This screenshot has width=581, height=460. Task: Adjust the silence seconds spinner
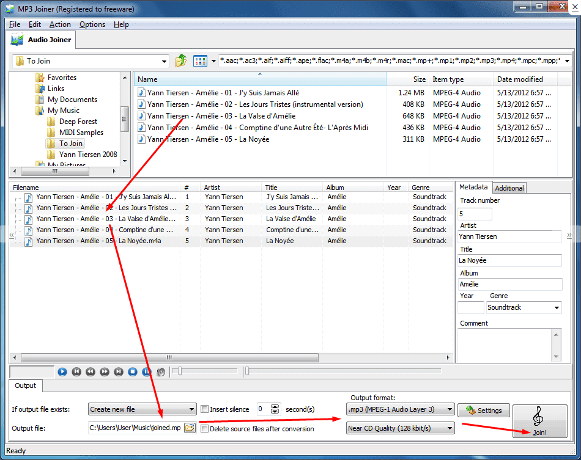point(275,409)
